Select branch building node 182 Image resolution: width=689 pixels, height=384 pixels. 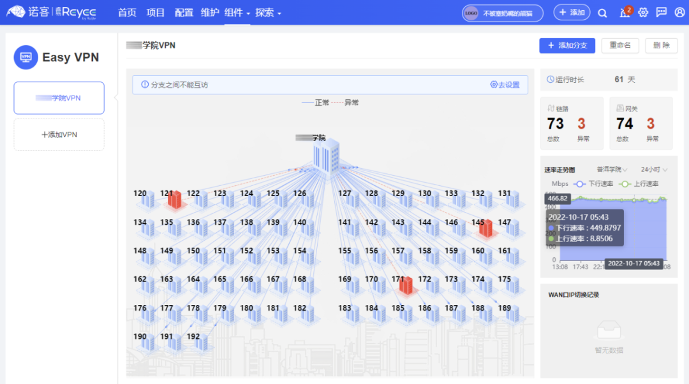(x=307, y=315)
